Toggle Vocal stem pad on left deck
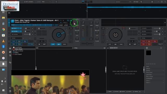This screenshot has width=167, height=94. click(x=14, y=41)
